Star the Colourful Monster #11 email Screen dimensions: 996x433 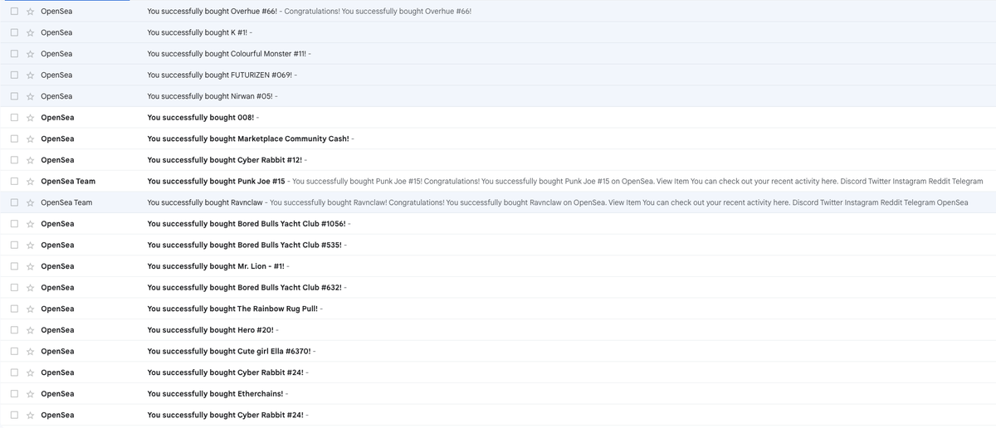(x=31, y=54)
